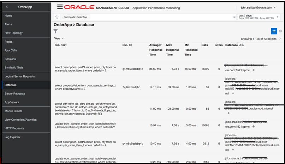This screenshot has width=285, height=164.
Task: Click the select propertyValue SQL text
Action: click(85, 87)
